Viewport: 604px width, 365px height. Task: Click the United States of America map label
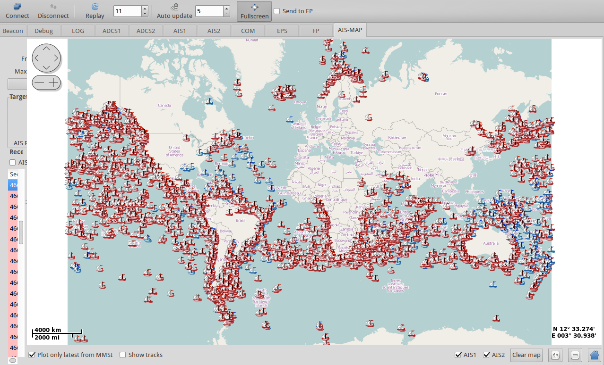click(x=174, y=151)
